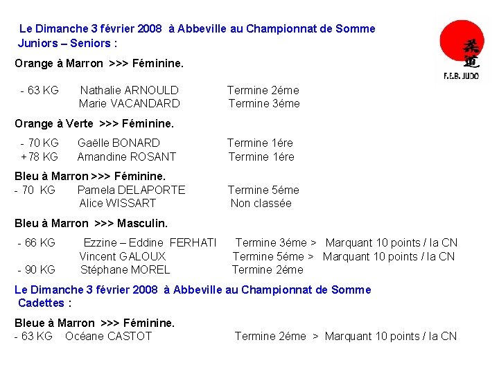Select the 'Orange à Marron >>> Féminine.' heading
The height and width of the screenshot is (374, 499).
coord(99,63)
